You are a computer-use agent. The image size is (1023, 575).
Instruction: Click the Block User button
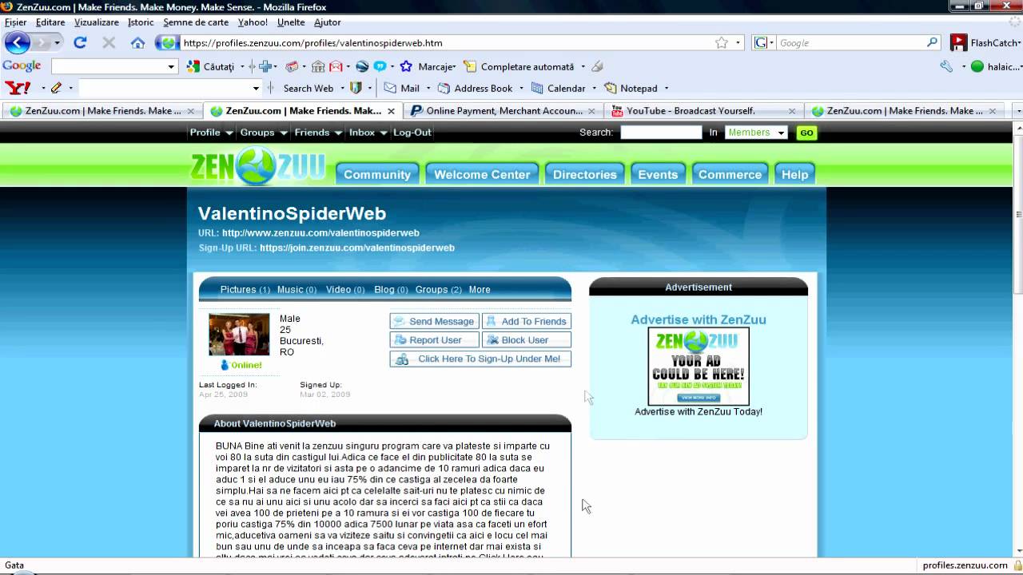point(527,340)
